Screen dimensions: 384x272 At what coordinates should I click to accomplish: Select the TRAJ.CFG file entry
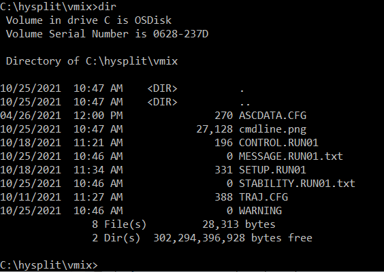tap(263, 197)
